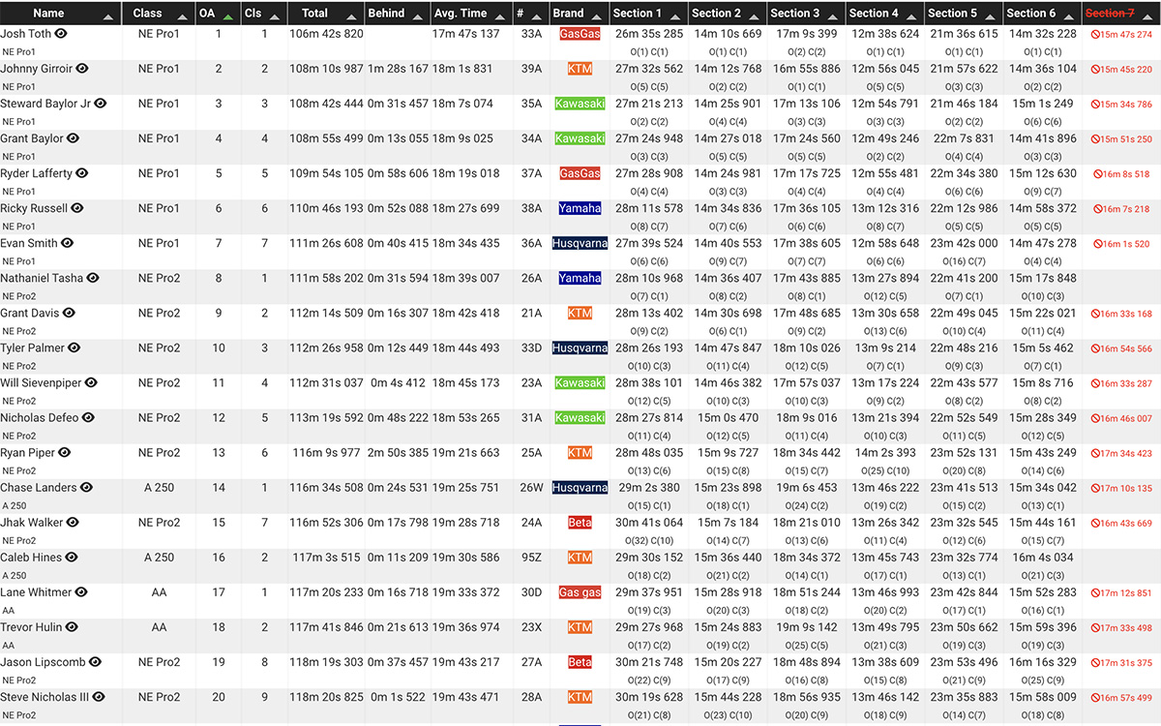Open rider name Caleb Hines
This screenshot has width=1161, height=726.
31,558
